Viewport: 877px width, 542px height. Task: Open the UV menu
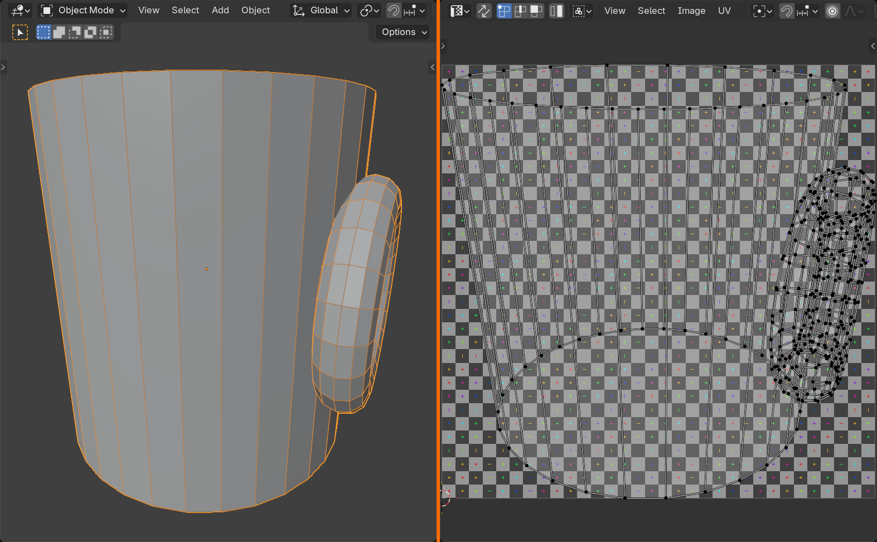(x=724, y=11)
